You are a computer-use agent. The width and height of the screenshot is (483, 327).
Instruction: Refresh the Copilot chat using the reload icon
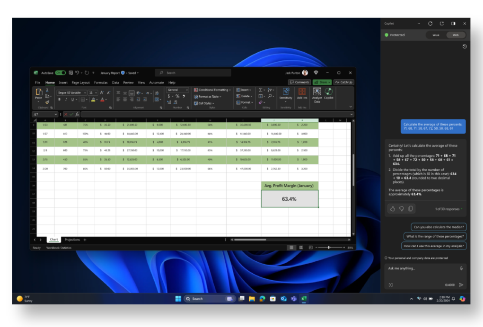(430, 24)
